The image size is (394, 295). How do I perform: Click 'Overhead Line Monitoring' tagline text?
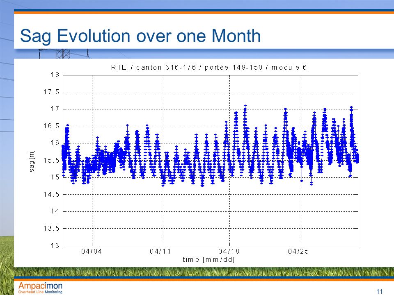(x=40, y=292)
